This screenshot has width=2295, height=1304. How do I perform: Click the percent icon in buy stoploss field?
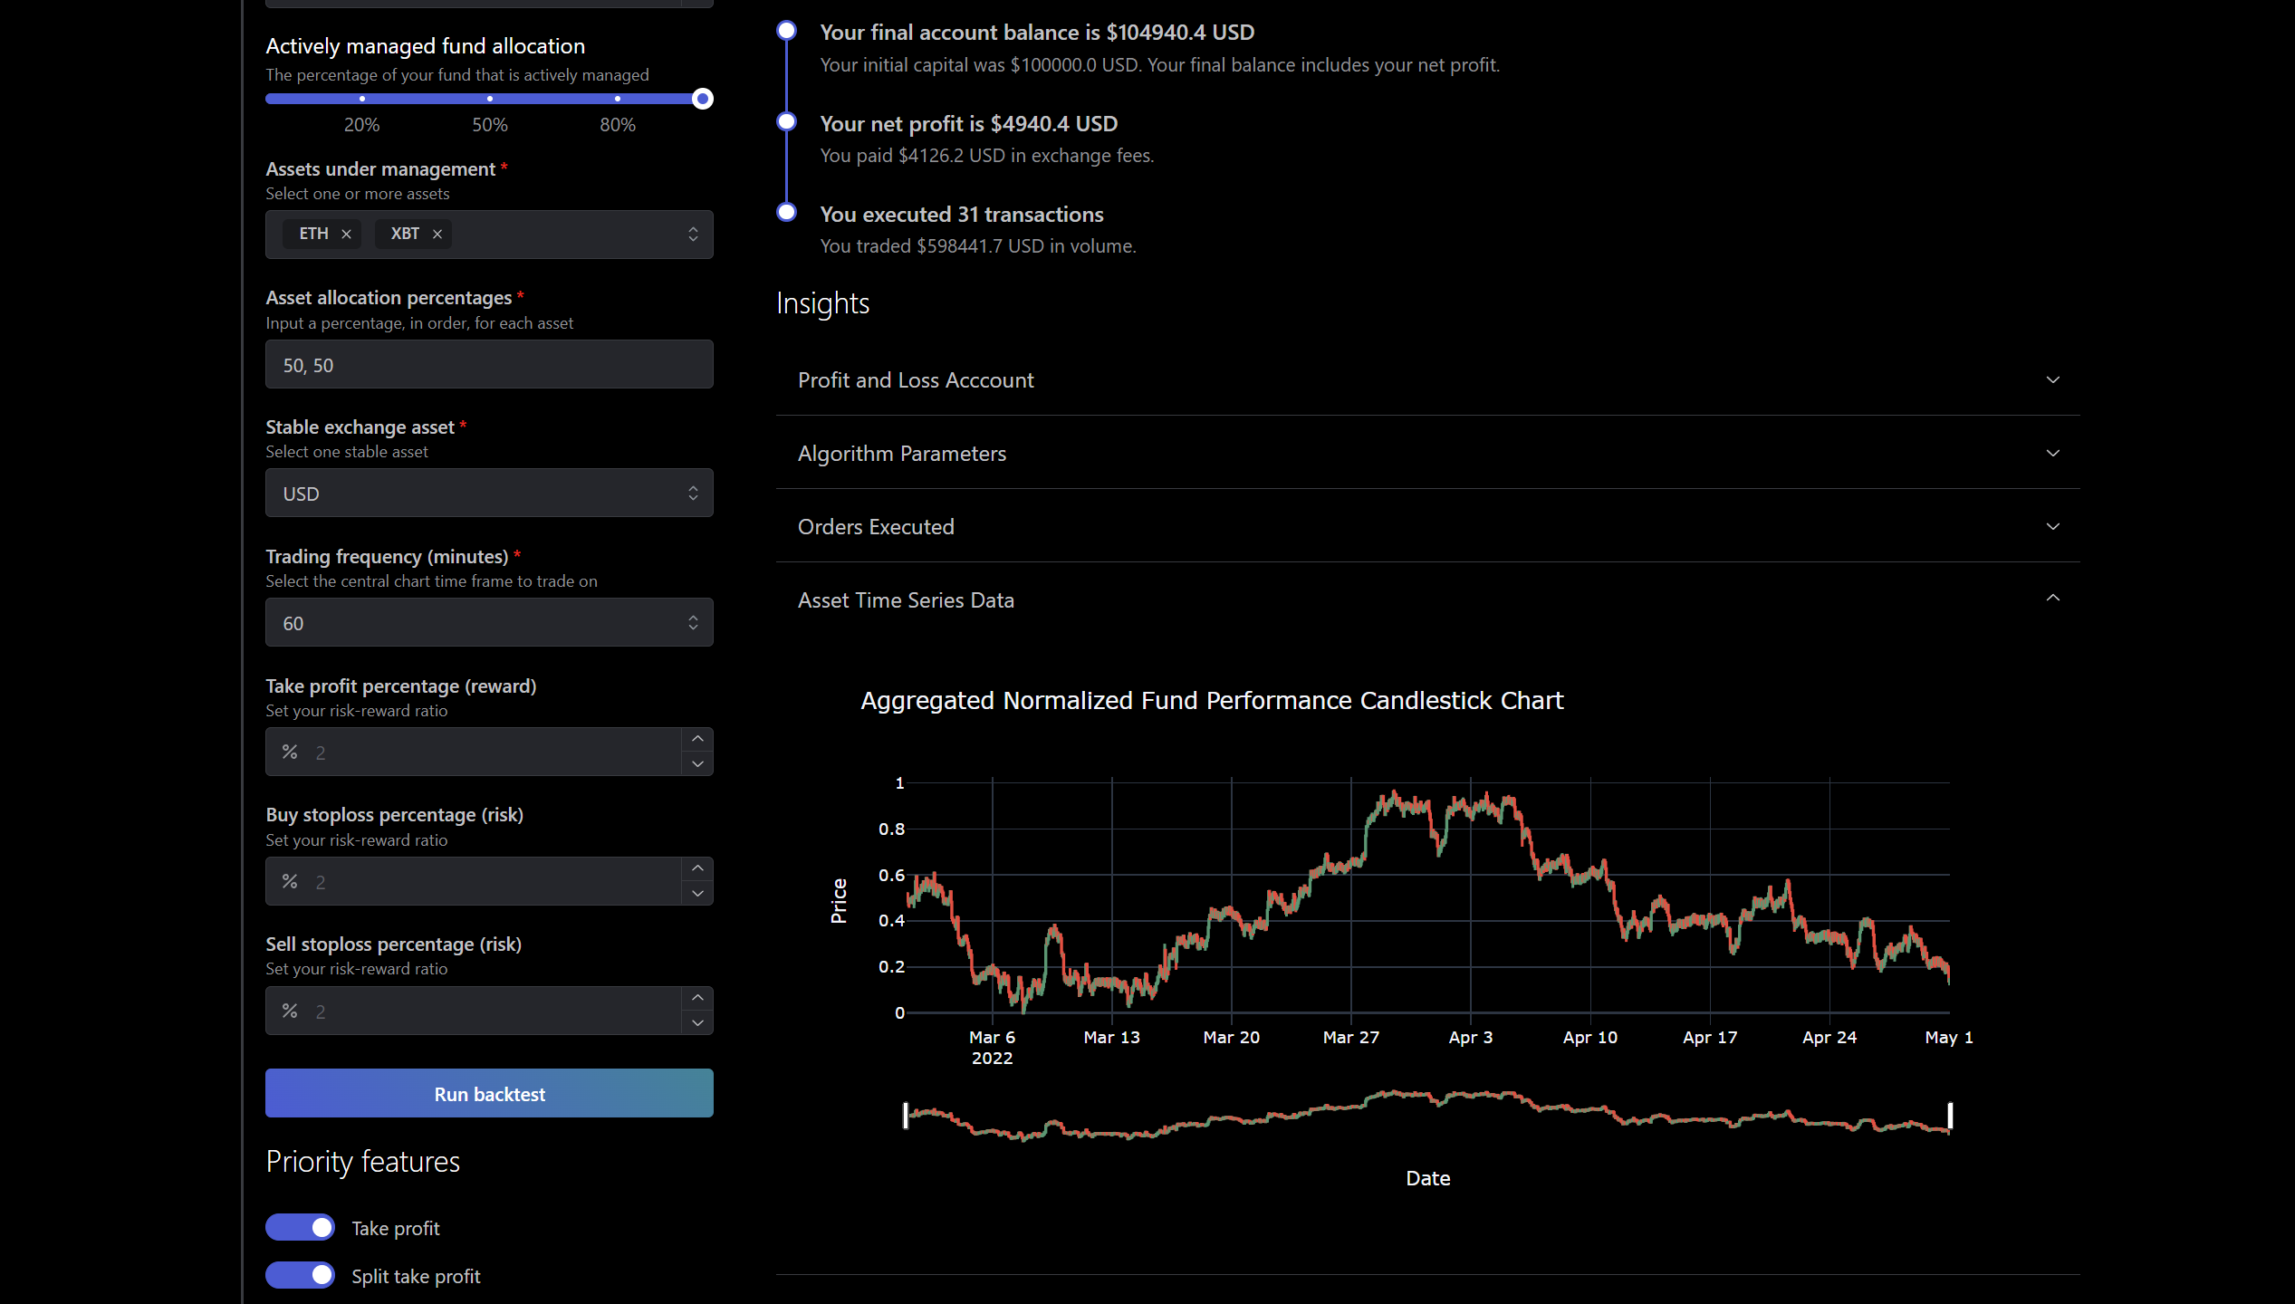click(289, 880)
